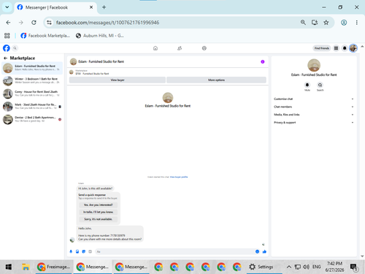Open Chrome apps grid in bookmarks bar

click(x=7, y=36)
